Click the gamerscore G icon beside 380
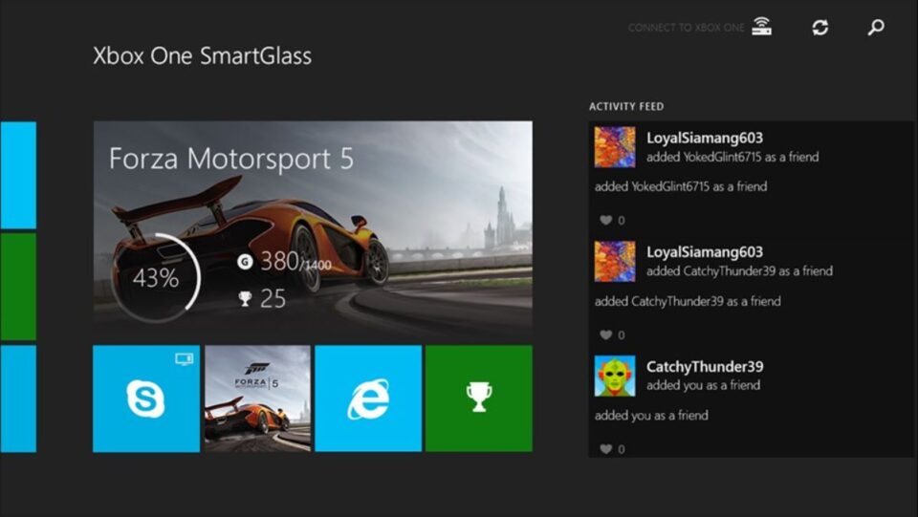 [245, 262]
